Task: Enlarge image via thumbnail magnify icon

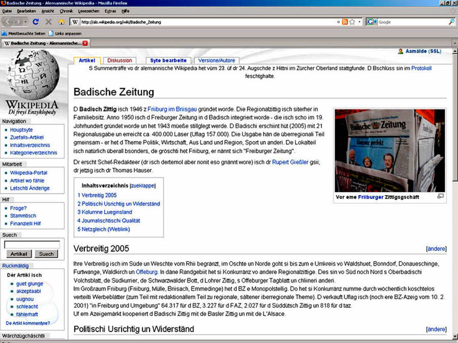Action: 440,197
